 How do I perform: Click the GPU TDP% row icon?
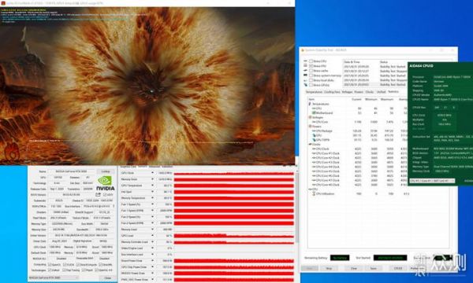pyautogui.click(x=314, y=140)
